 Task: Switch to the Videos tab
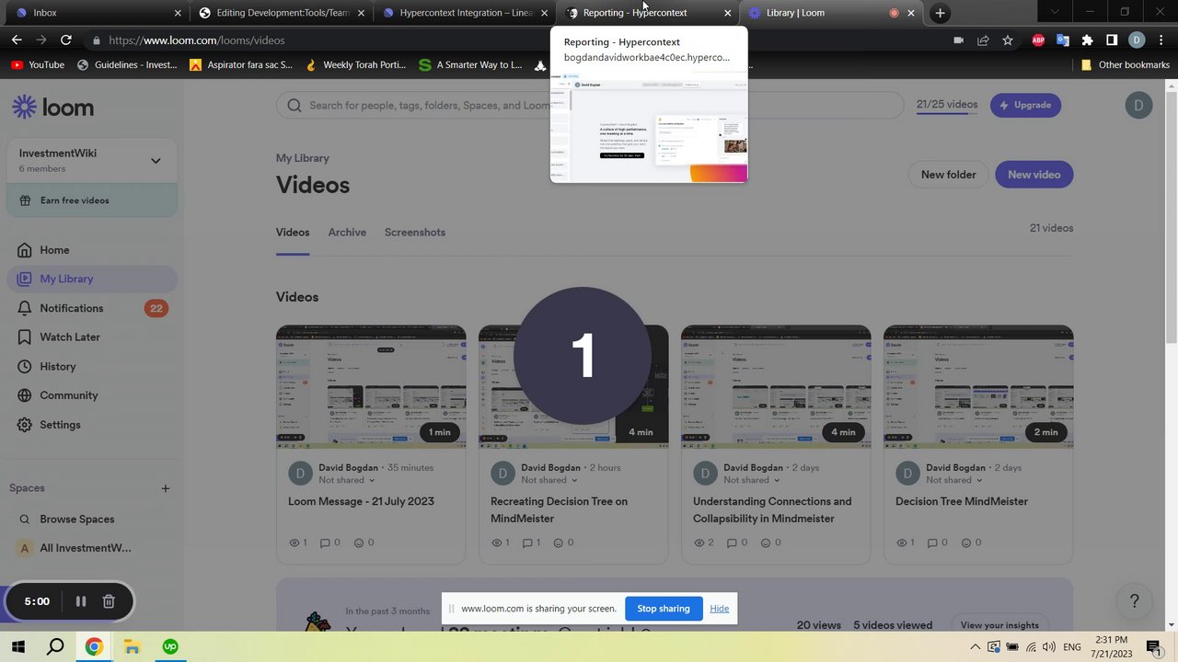point(293,233)
